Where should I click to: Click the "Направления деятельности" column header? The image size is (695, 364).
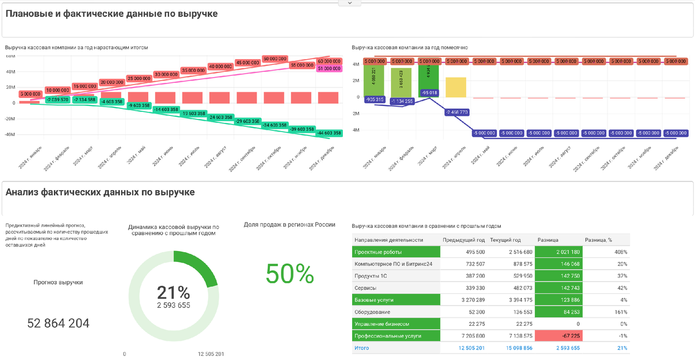389,240
